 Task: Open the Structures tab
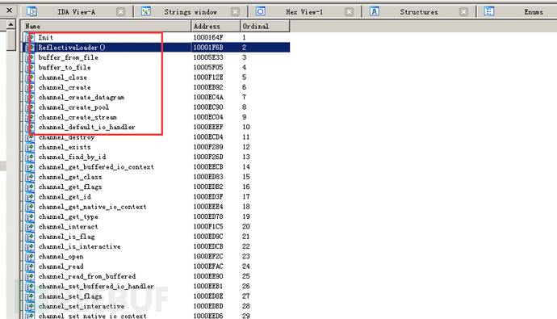coord(419,12)
